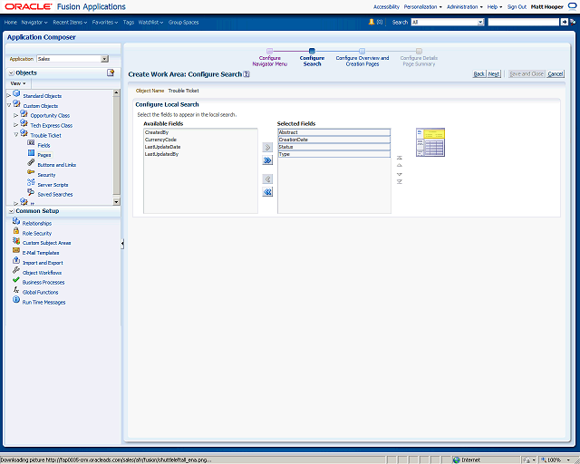Open the Group Spaces link

tap(183, 22)
